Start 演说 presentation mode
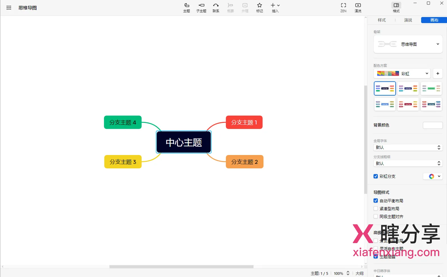Viewport: 447px width, 277px height. pyautogui.click(x=358, y=7)
